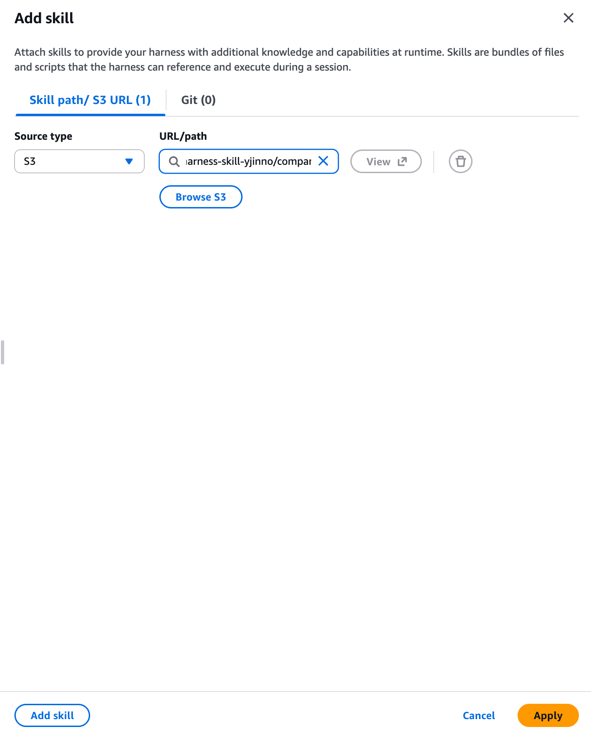Screen dimensions: 591x740
Task: Delete the skill using trash icon
Action: (x=460, y=162)
